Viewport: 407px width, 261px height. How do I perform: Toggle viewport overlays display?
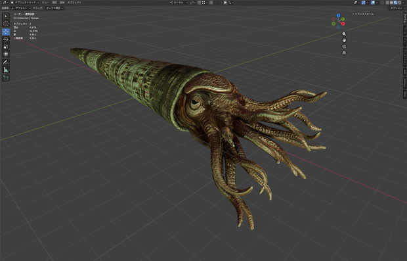coord(373,3)
